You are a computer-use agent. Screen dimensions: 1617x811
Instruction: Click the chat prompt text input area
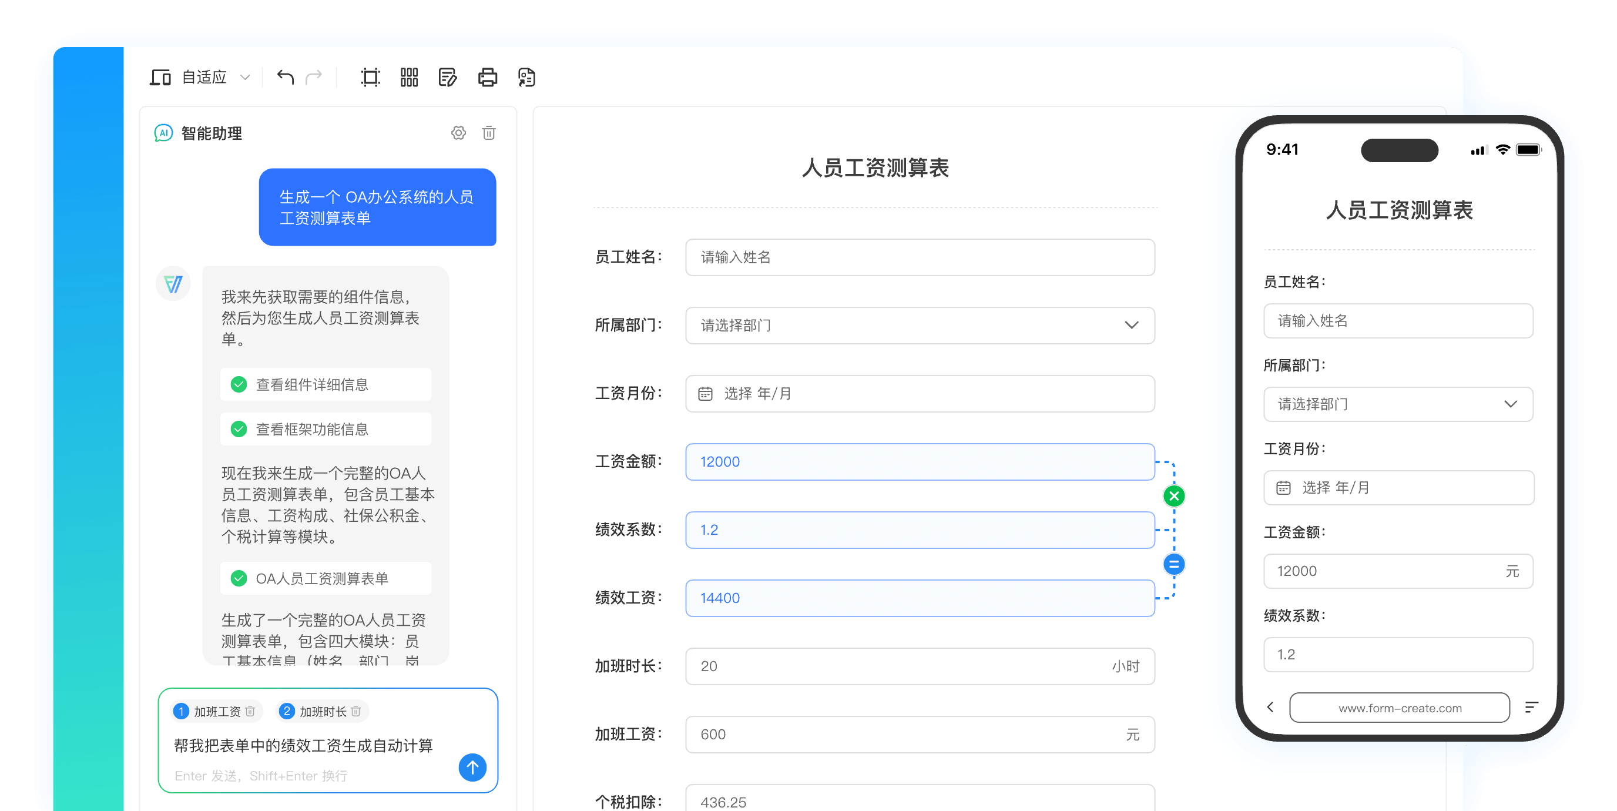(x=304, y=745)
